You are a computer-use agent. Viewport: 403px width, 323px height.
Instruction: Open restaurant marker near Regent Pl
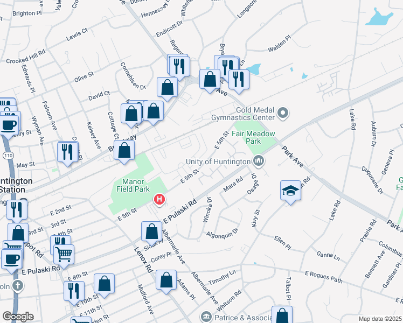coord(179,67)
